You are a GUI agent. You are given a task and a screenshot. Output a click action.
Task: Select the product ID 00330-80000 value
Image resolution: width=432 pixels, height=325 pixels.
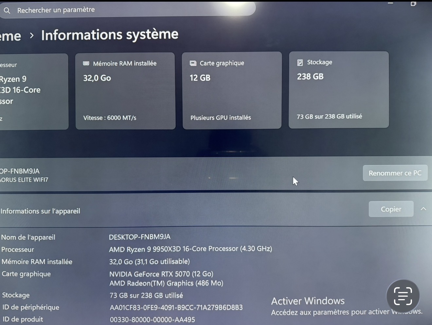[153, 319]
